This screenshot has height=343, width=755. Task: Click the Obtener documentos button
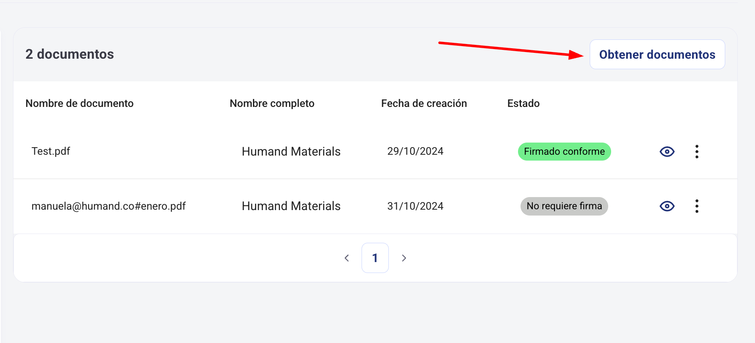(657, 55)
